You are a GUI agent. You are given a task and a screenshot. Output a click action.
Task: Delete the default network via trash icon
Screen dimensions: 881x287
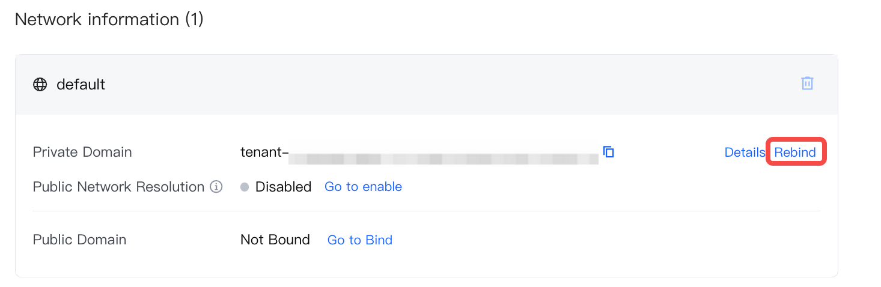[x=807, y=83]
